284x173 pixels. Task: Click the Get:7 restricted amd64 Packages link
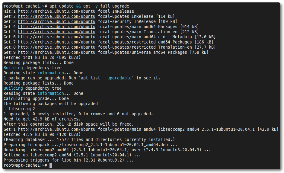(x=57, y=42)
